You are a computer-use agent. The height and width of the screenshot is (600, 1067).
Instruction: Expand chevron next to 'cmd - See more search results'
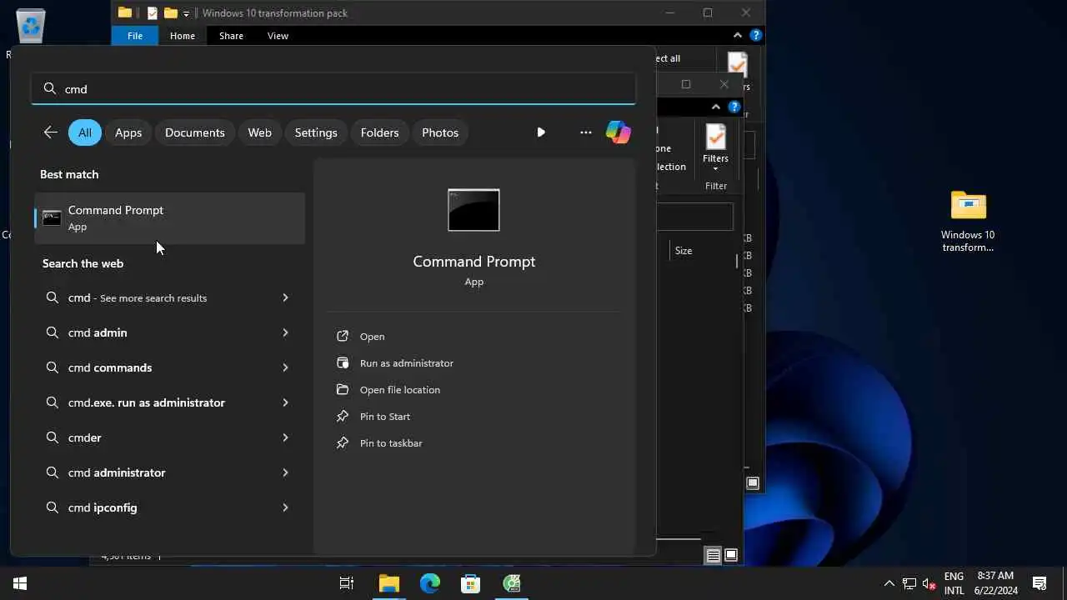[x=285, y=297]
